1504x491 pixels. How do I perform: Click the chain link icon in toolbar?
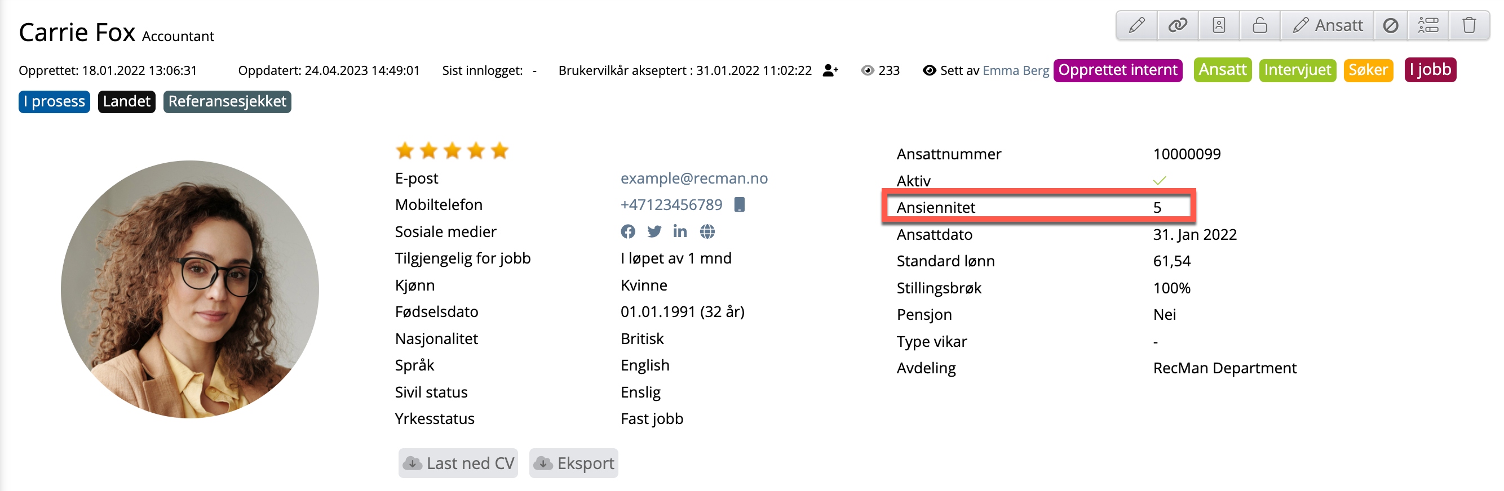[1178, 26]
